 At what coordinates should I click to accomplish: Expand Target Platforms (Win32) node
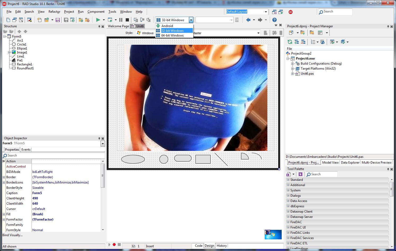pos(293,69)
